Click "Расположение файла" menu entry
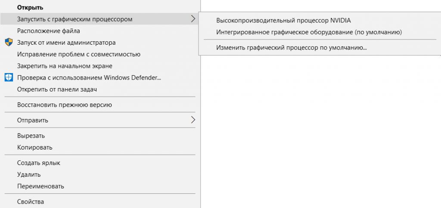The image size is (441, 208). click(48, 31)
